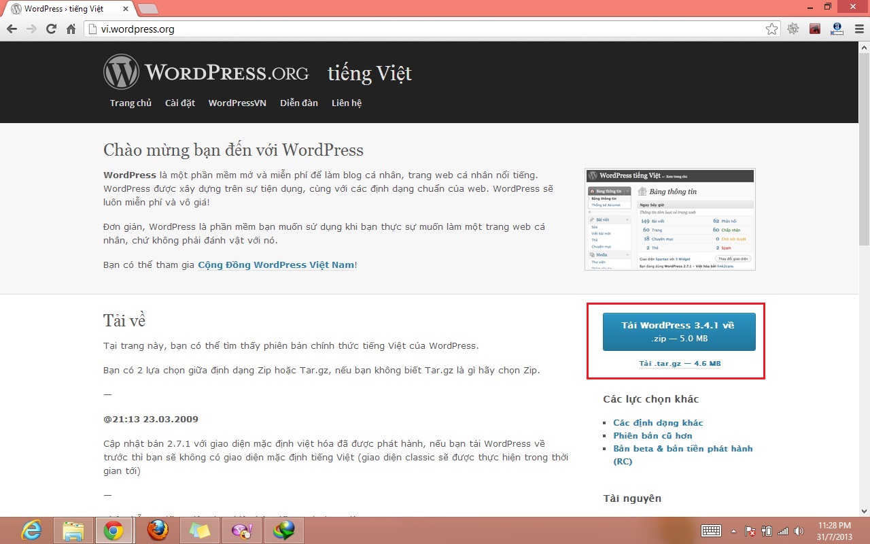
Task: Open the red arrow extension icon
Action: pyautogui.click(x=816, y=29)
